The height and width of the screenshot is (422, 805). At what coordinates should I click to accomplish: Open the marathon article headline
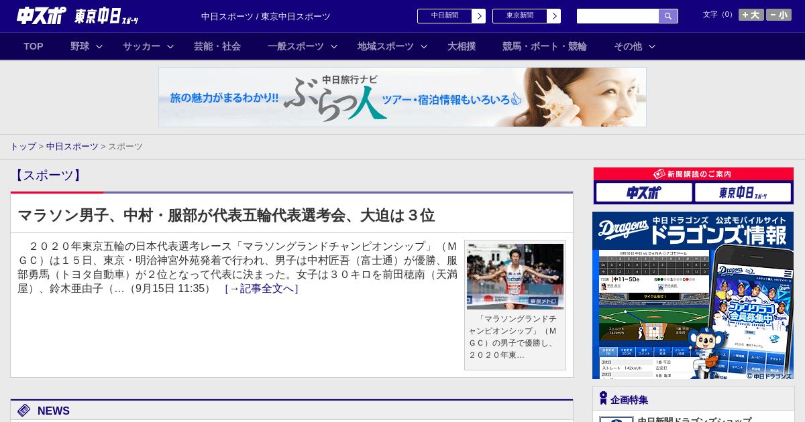coord(226,216)
